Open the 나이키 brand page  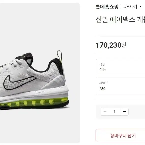tap(130, 7)
